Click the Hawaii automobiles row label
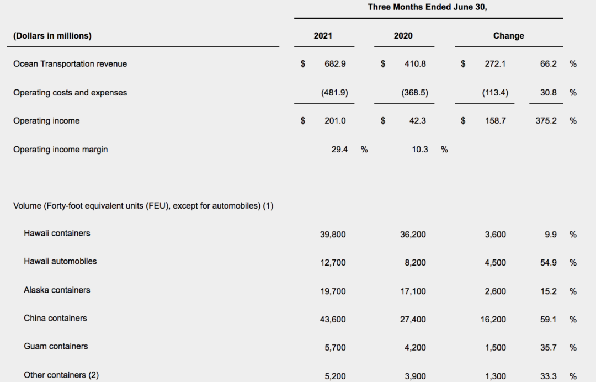 tap(60, 261)
